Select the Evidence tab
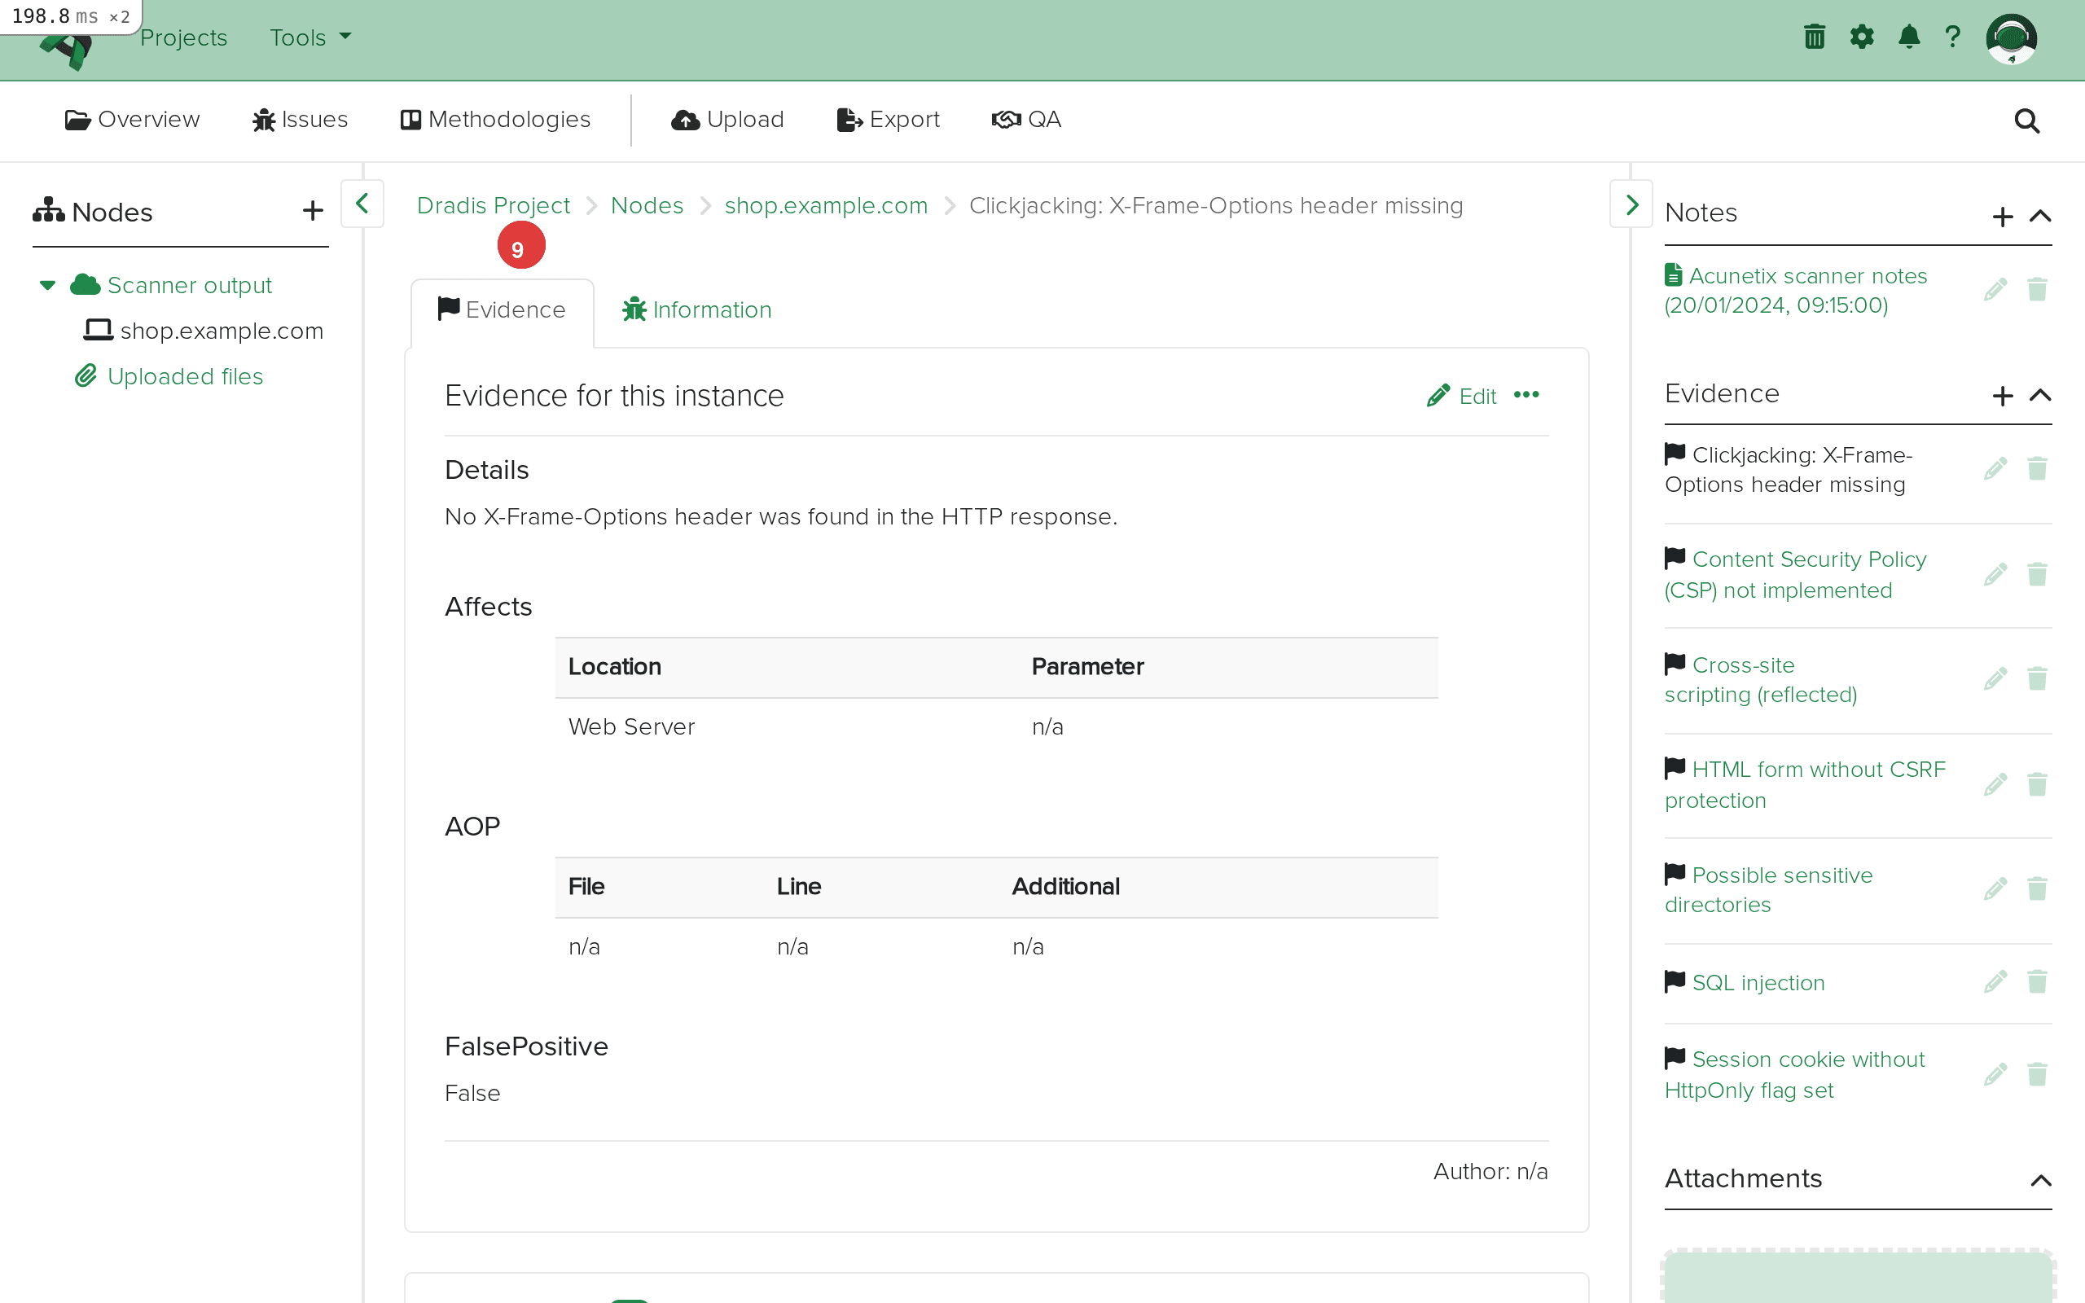The image size is (2085, 1303). [503, 310]
